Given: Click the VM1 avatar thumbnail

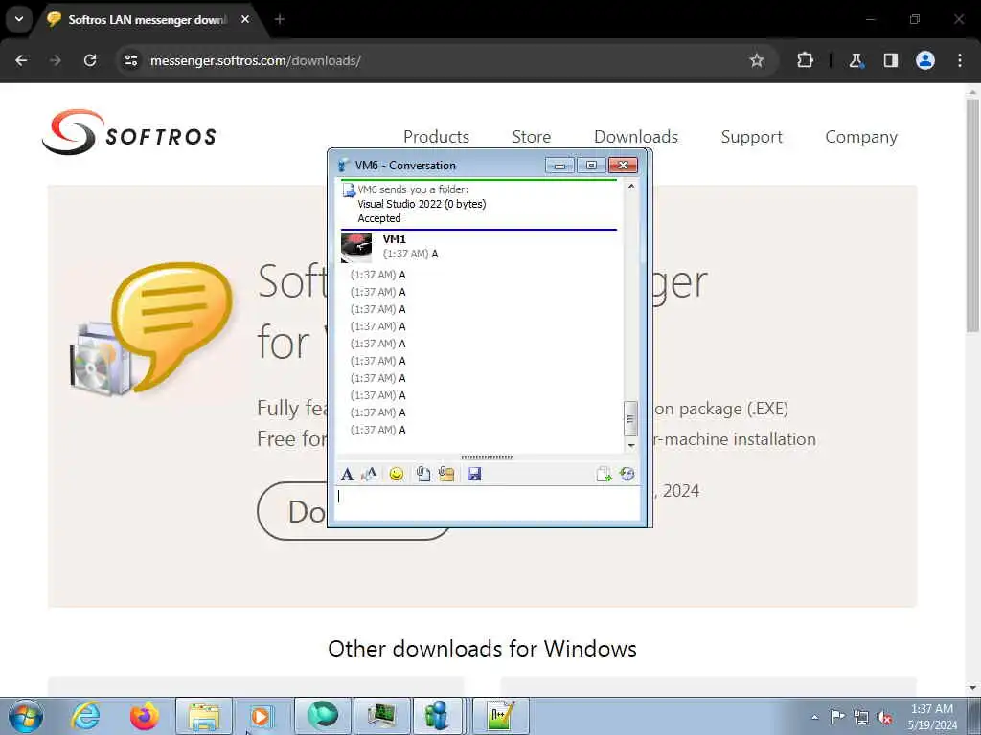Looking at the screenshot, I should point(356,248).
